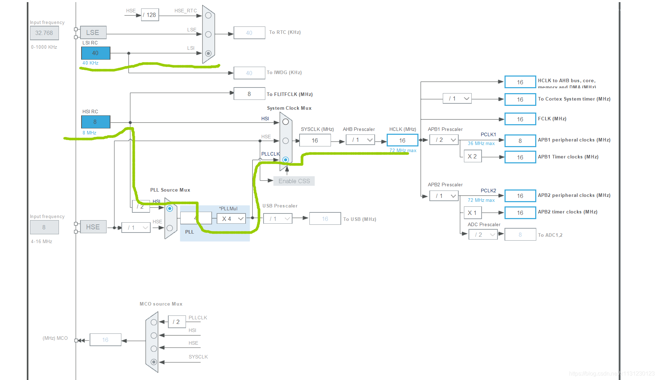Click the Enable CSS button

294,181
